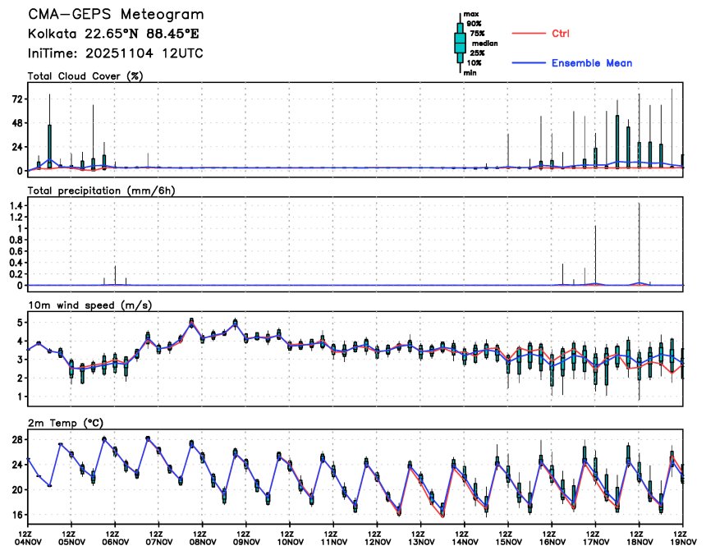706x555 pixels.
Task: Click the '05NOV' date label
Action: [x=71, y=543]
